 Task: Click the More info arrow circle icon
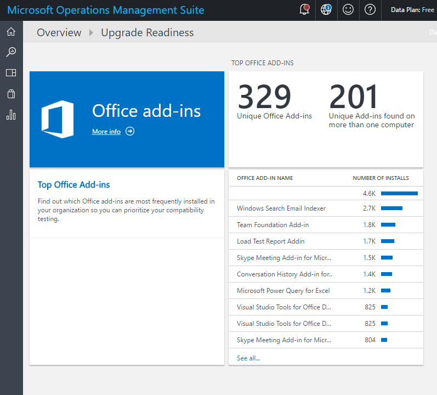[x=130, y=131]
